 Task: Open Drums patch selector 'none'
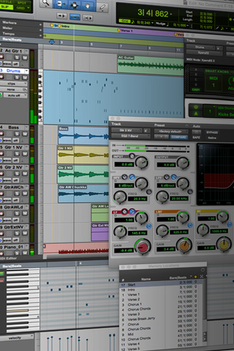coord(13,90)
